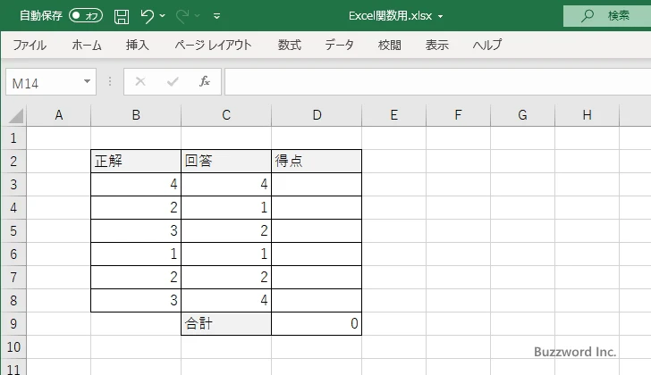Screen dimensions: 651x375
Task: Select column F header
Action: click(459, 115)
